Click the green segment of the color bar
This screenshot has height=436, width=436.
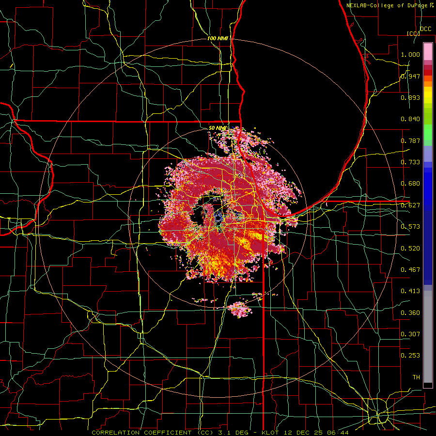[428, 132]
